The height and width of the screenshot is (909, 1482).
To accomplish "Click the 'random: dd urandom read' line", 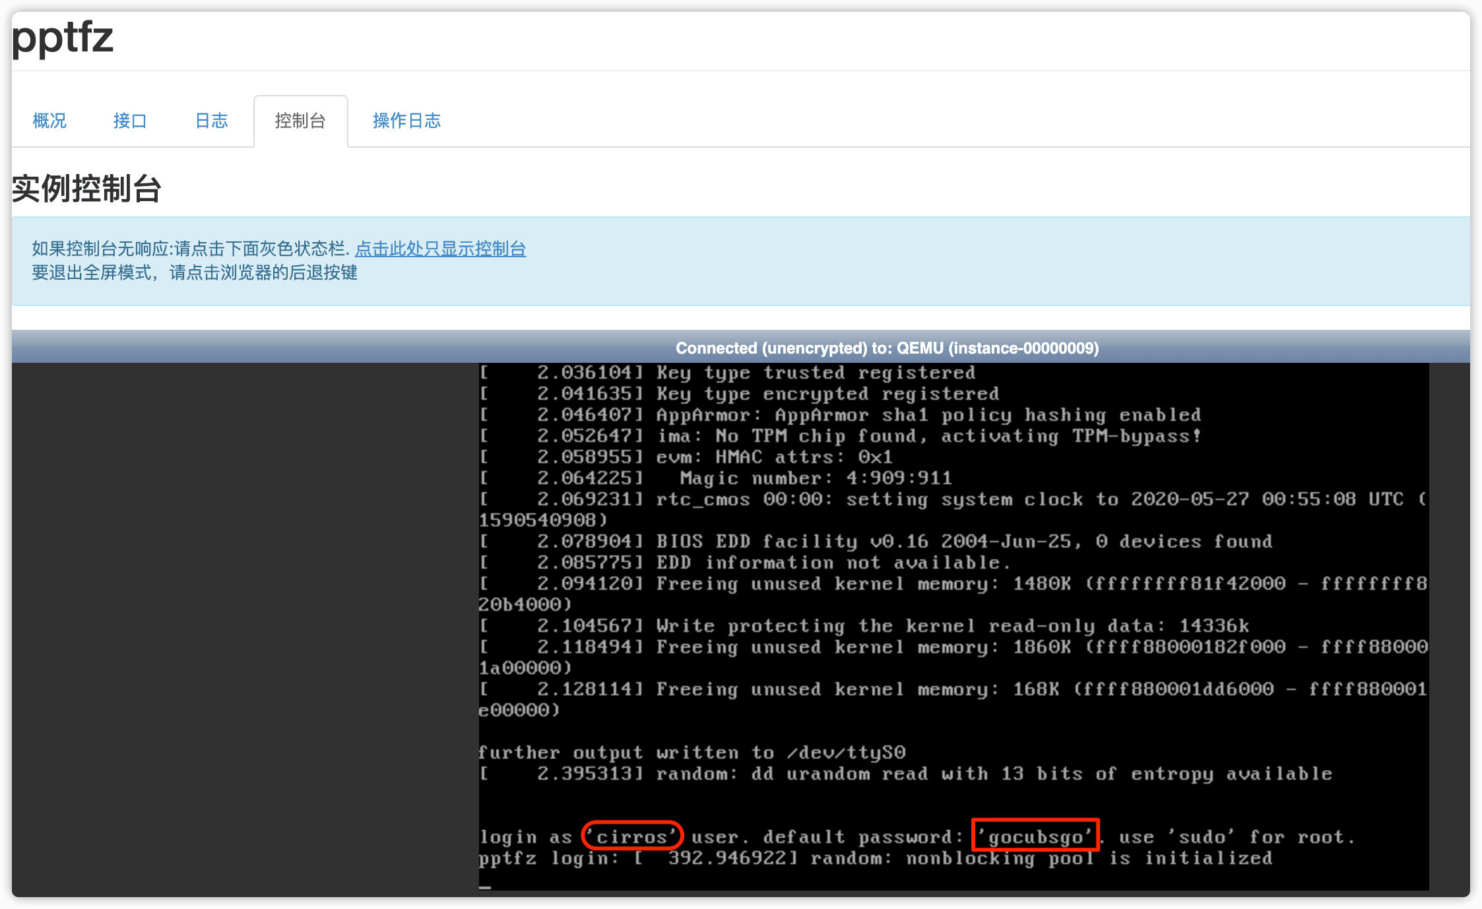I will 905,774.
